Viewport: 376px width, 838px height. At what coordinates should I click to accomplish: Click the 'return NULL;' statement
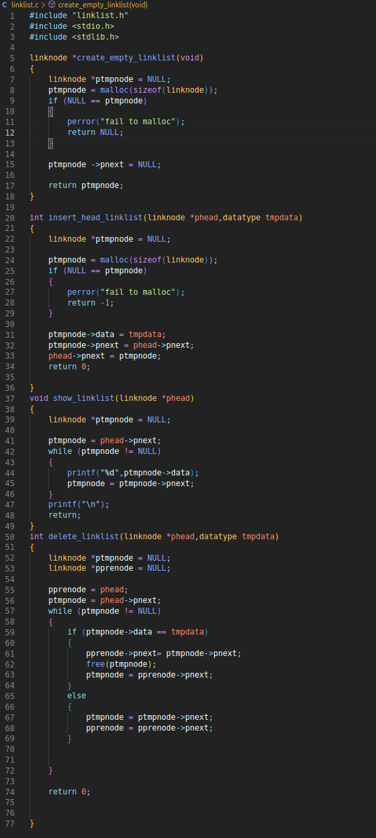point(95,132)
